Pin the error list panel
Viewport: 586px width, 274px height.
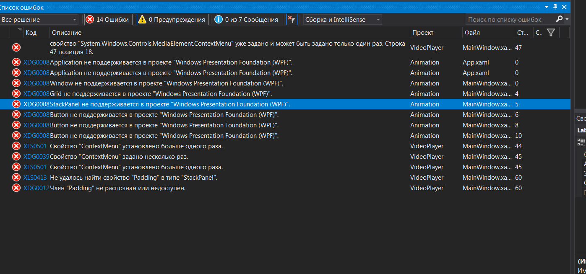coord(555,7)
